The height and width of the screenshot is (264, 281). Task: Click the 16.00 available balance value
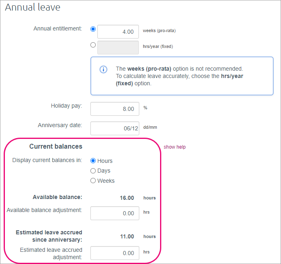pos(127,198)
